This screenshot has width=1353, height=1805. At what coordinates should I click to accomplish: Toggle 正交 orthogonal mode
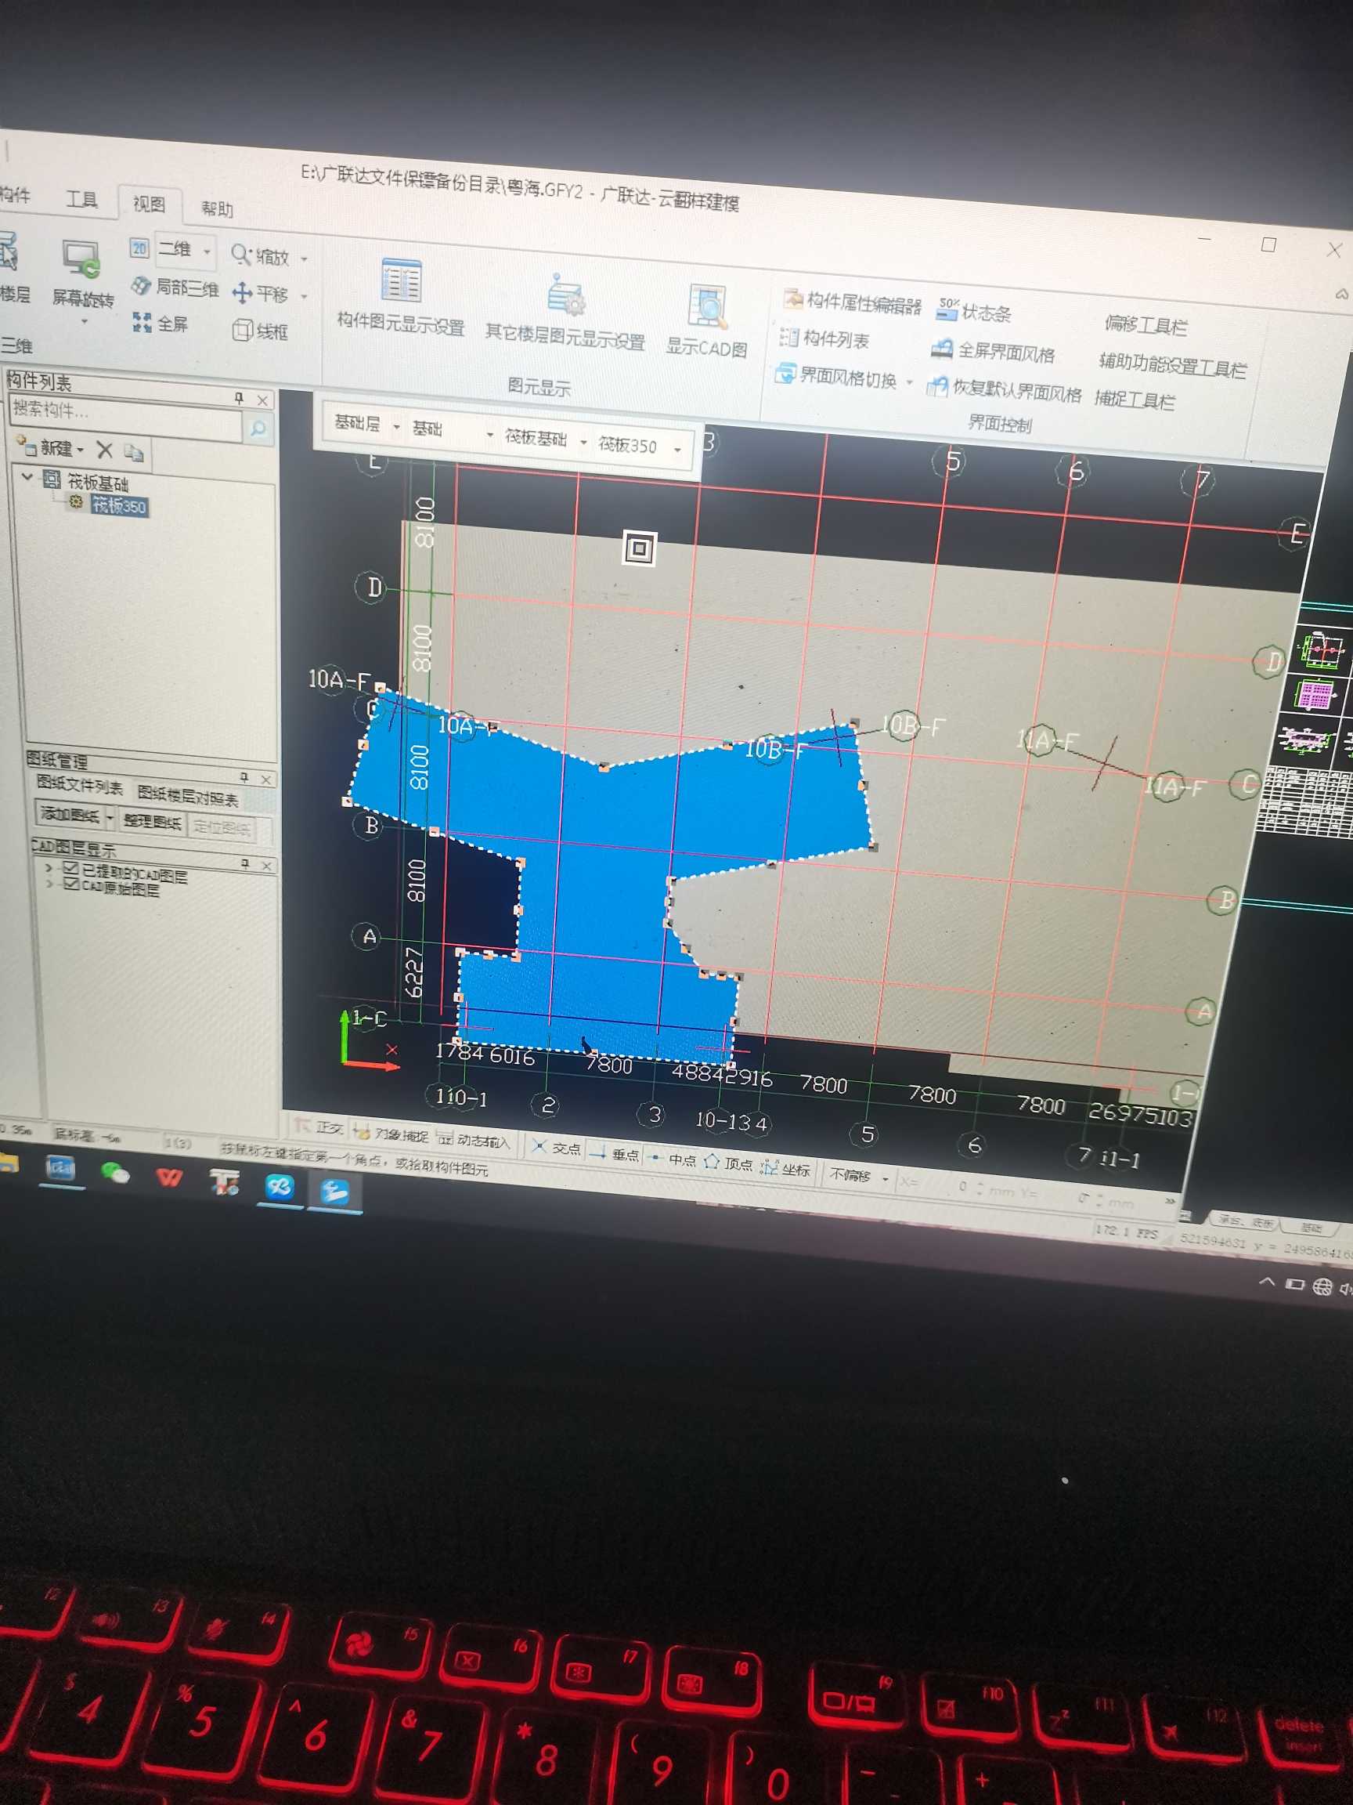pos(319,1127)
